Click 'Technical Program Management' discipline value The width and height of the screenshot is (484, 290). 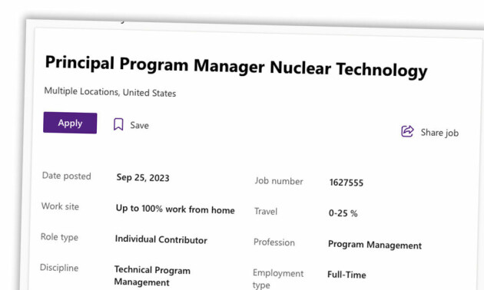152,276
